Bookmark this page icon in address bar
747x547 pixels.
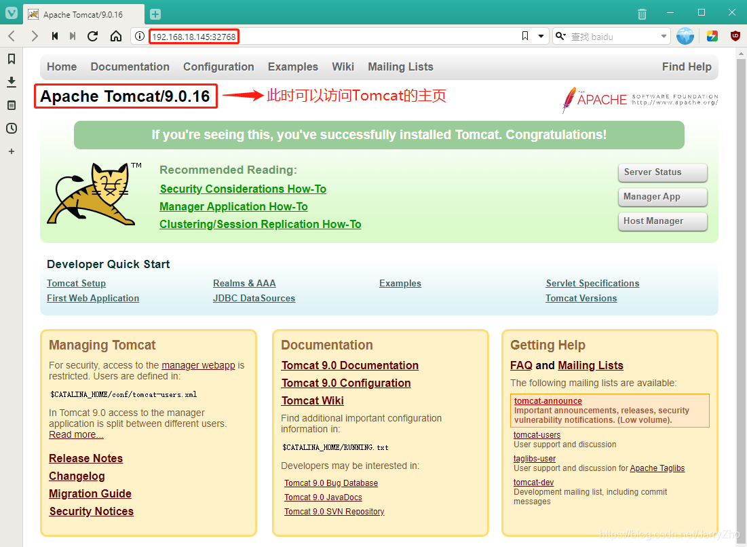pos(525,36)
